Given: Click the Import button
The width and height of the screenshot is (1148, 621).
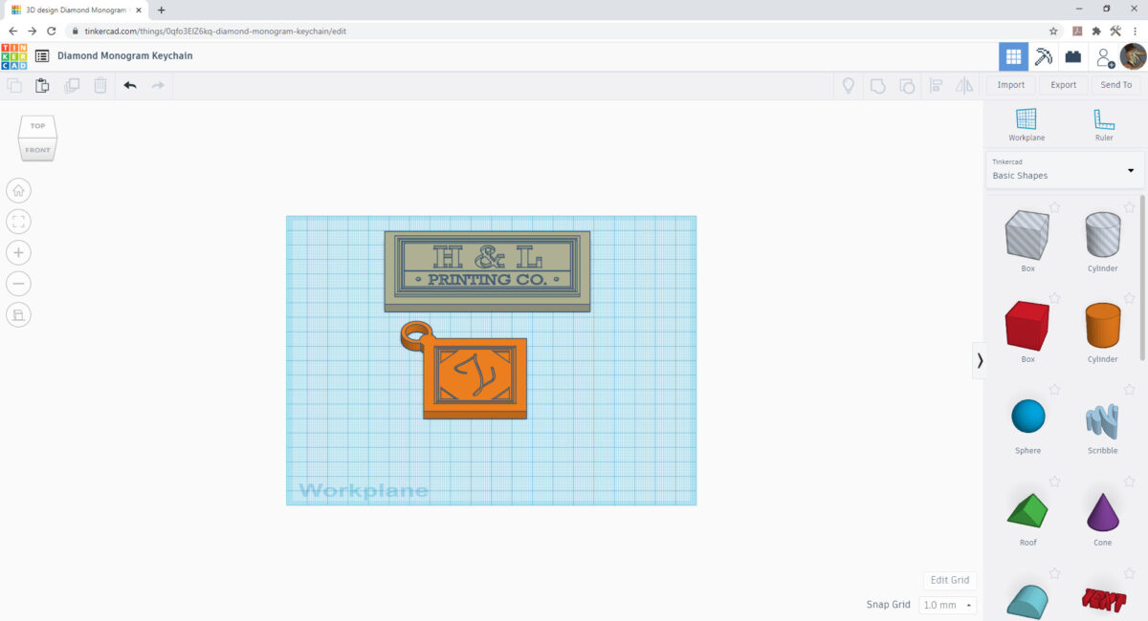Looking at the screenshot, I should click(x=1009, y=84).
